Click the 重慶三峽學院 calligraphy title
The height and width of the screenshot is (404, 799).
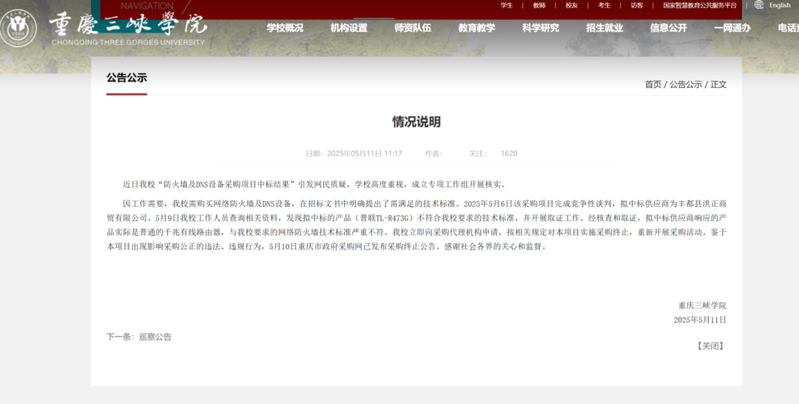click(128, 24)
